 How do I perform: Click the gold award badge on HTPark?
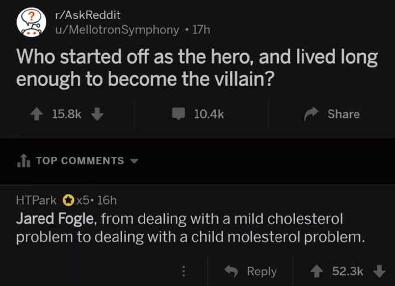tap(68, 200)
